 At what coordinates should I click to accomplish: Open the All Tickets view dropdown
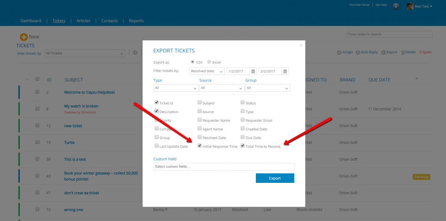pos(85,53)
